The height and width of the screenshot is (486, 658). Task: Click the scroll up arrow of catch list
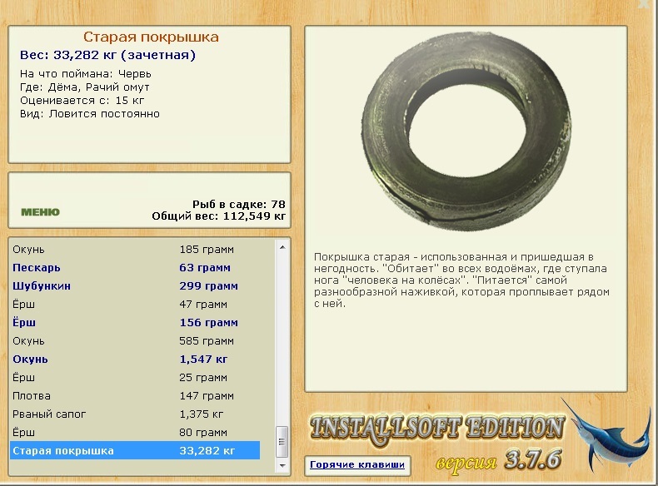click(x=282, y=247)
